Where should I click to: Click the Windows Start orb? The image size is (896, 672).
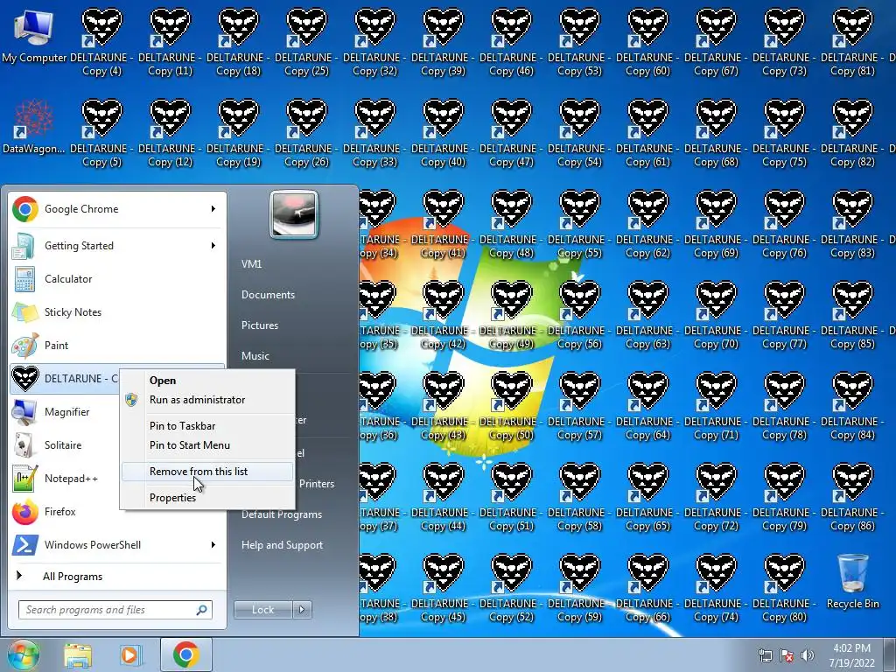click(x=24, y=654)
